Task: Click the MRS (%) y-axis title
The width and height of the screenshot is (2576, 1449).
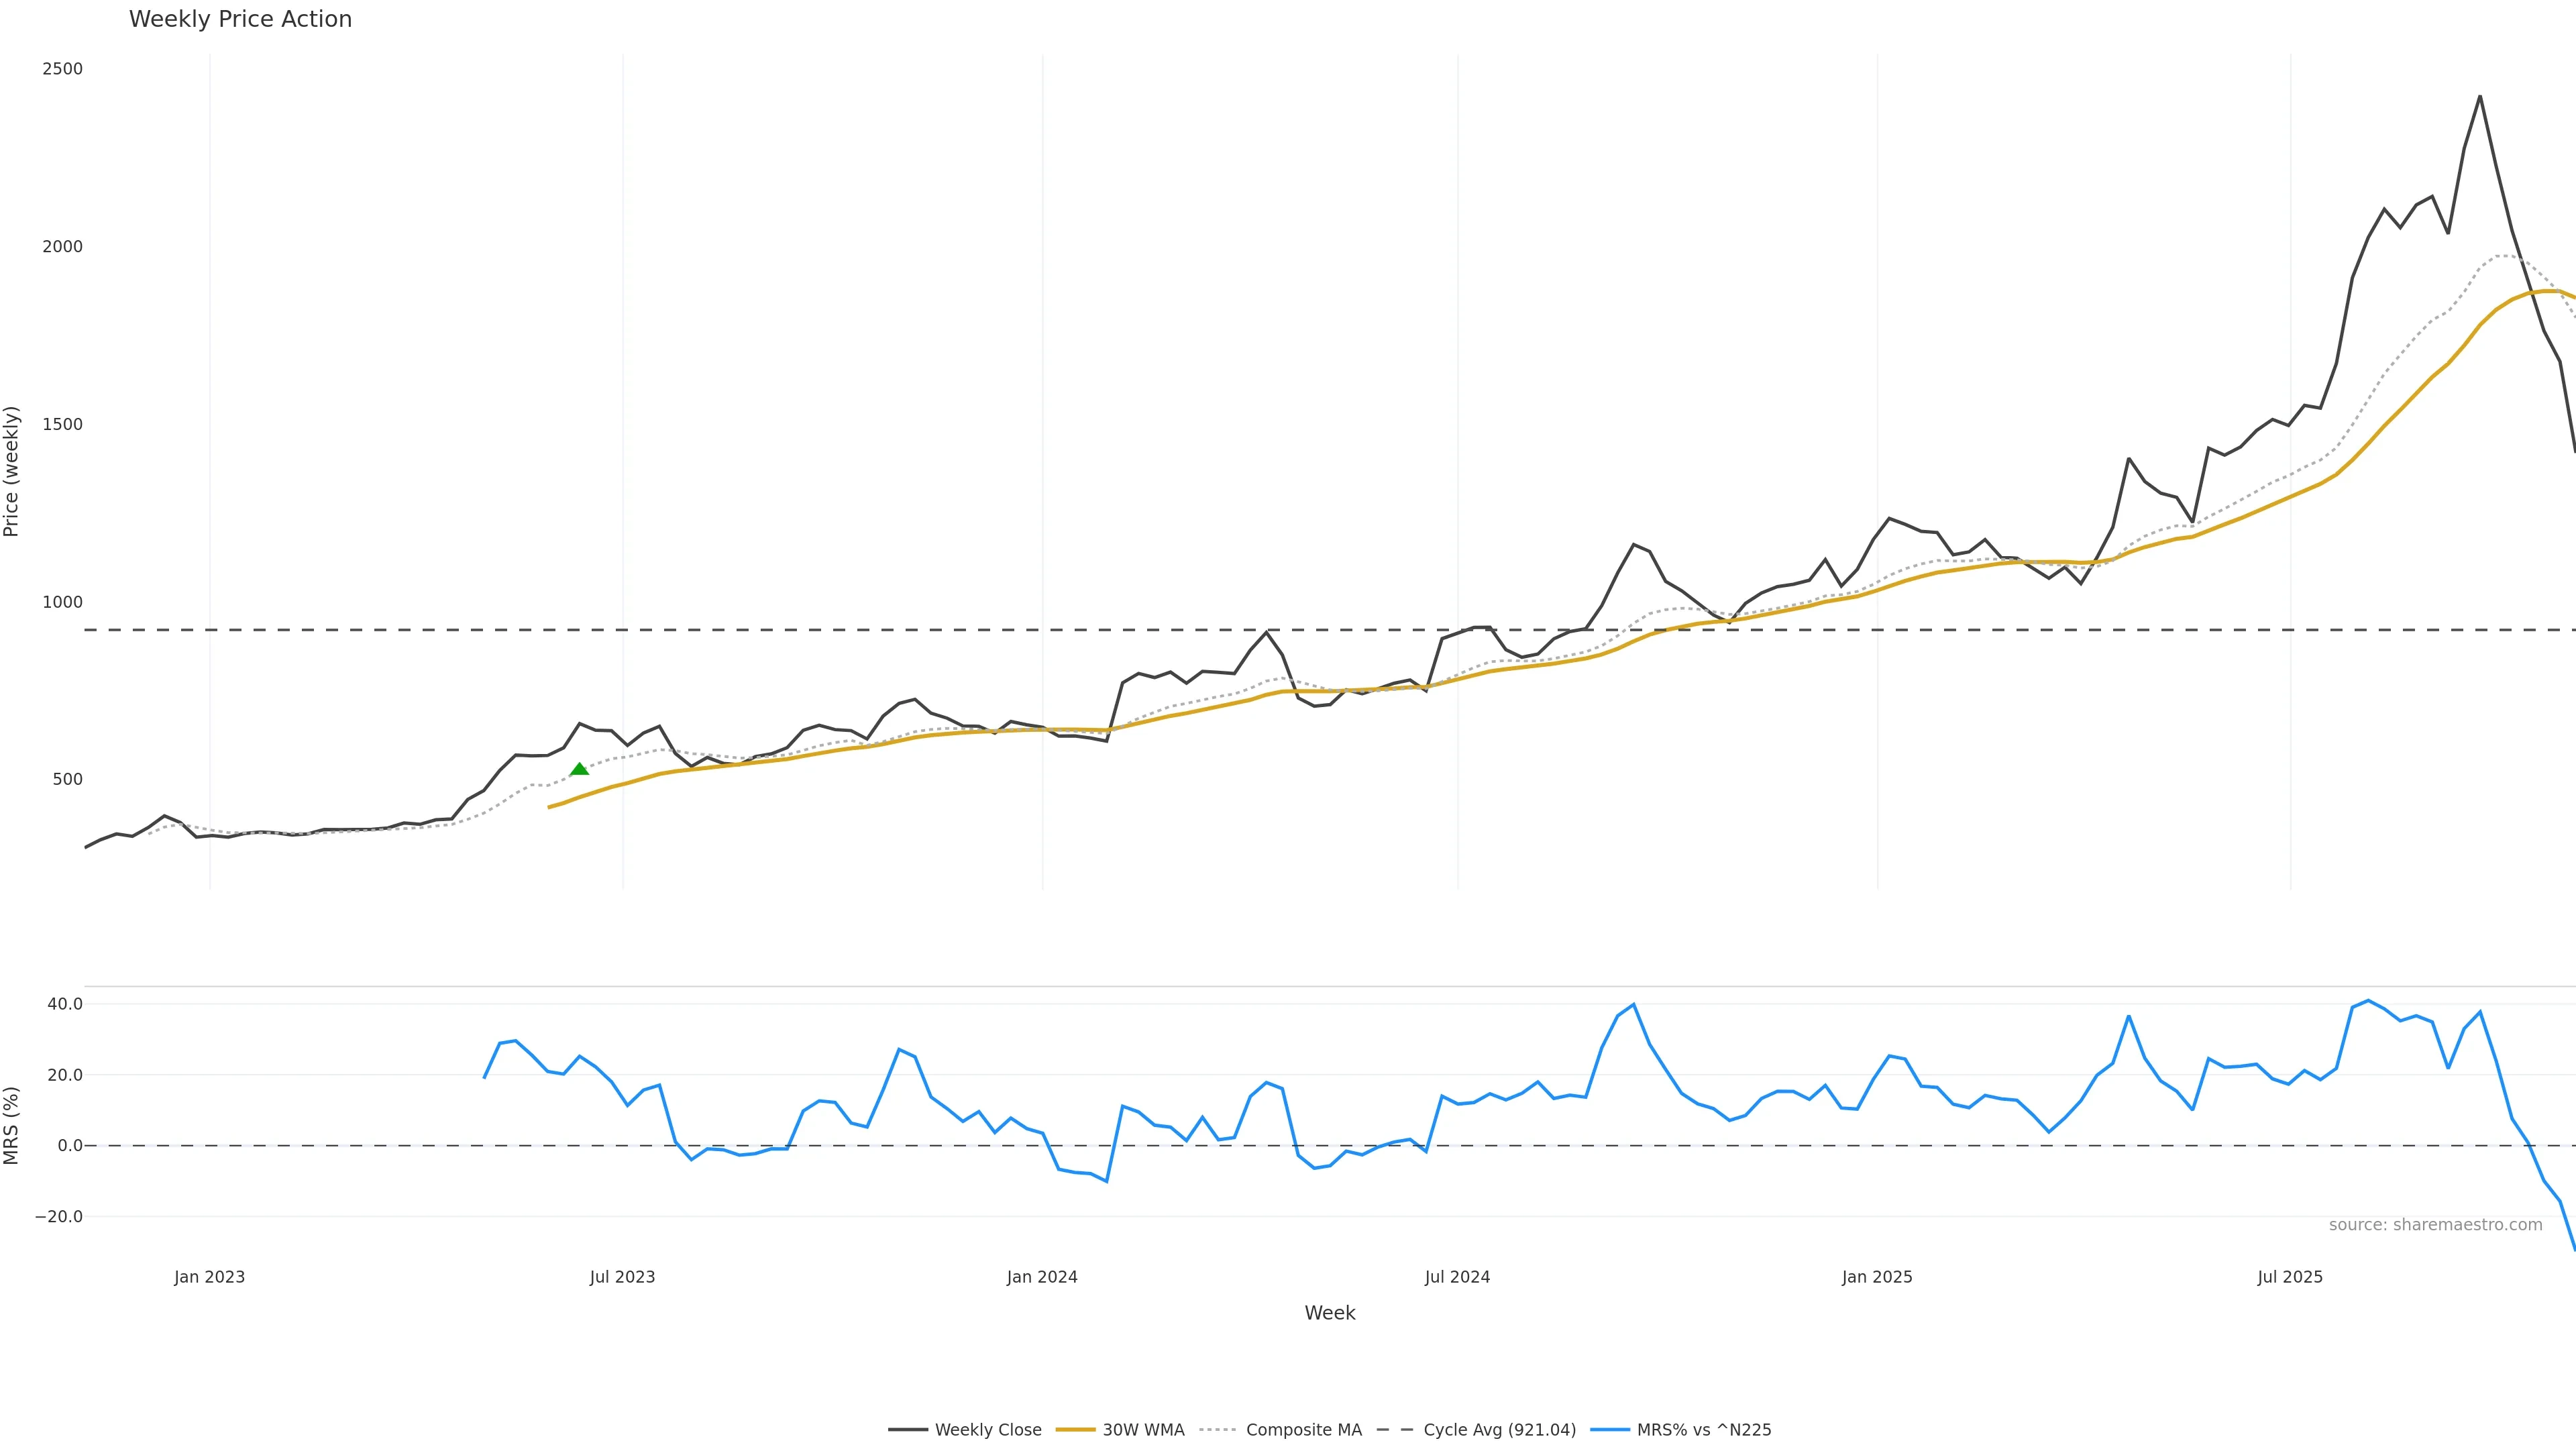Action: point(12,1125)
